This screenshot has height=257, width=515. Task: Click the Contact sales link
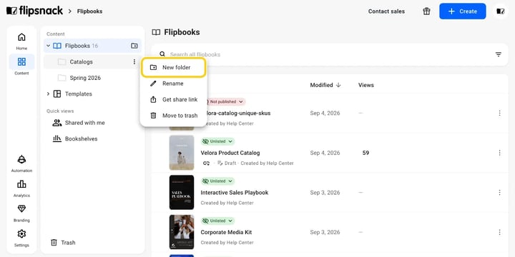click(x=386, y=11)
